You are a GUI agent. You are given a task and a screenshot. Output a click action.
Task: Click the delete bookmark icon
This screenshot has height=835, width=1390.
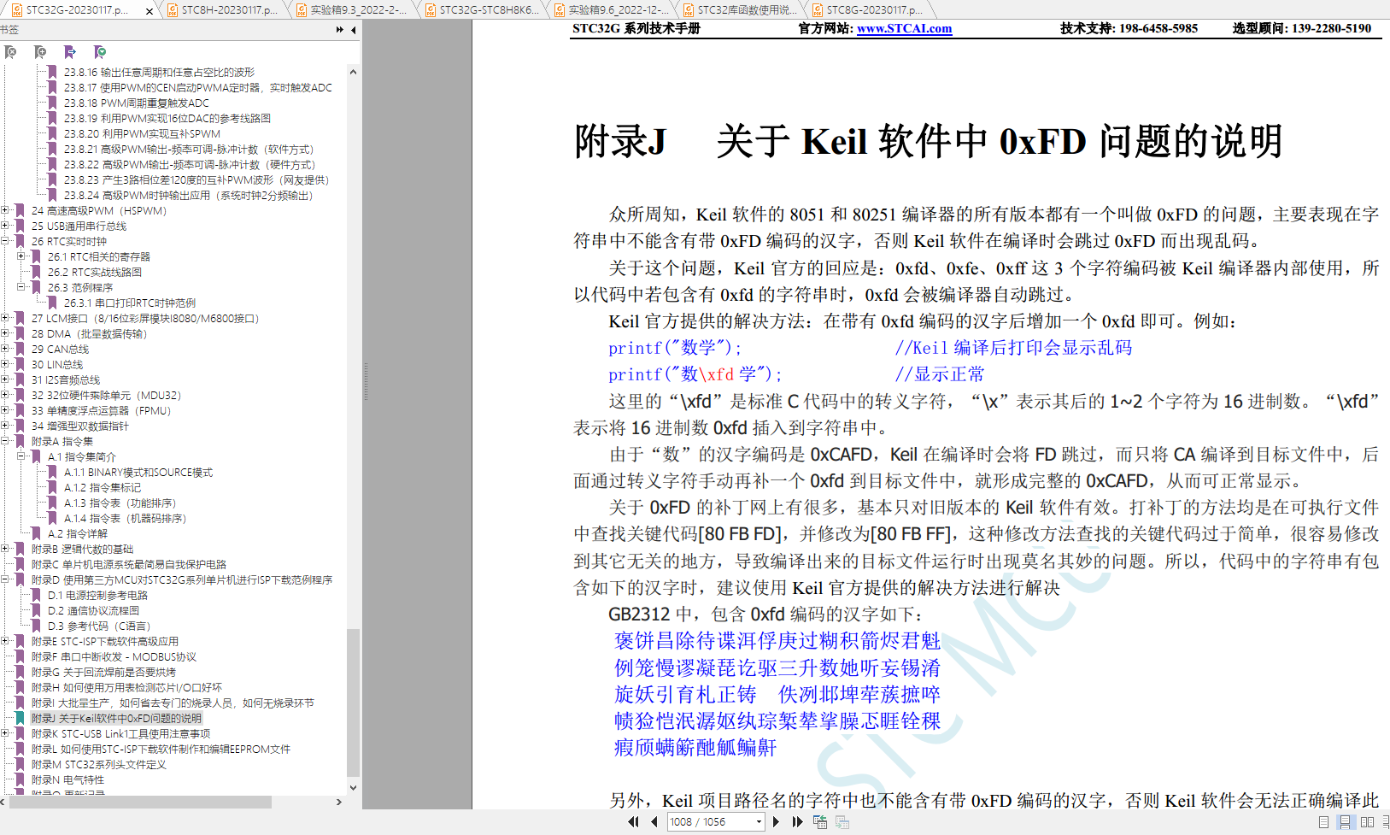(x=10, y=52)
